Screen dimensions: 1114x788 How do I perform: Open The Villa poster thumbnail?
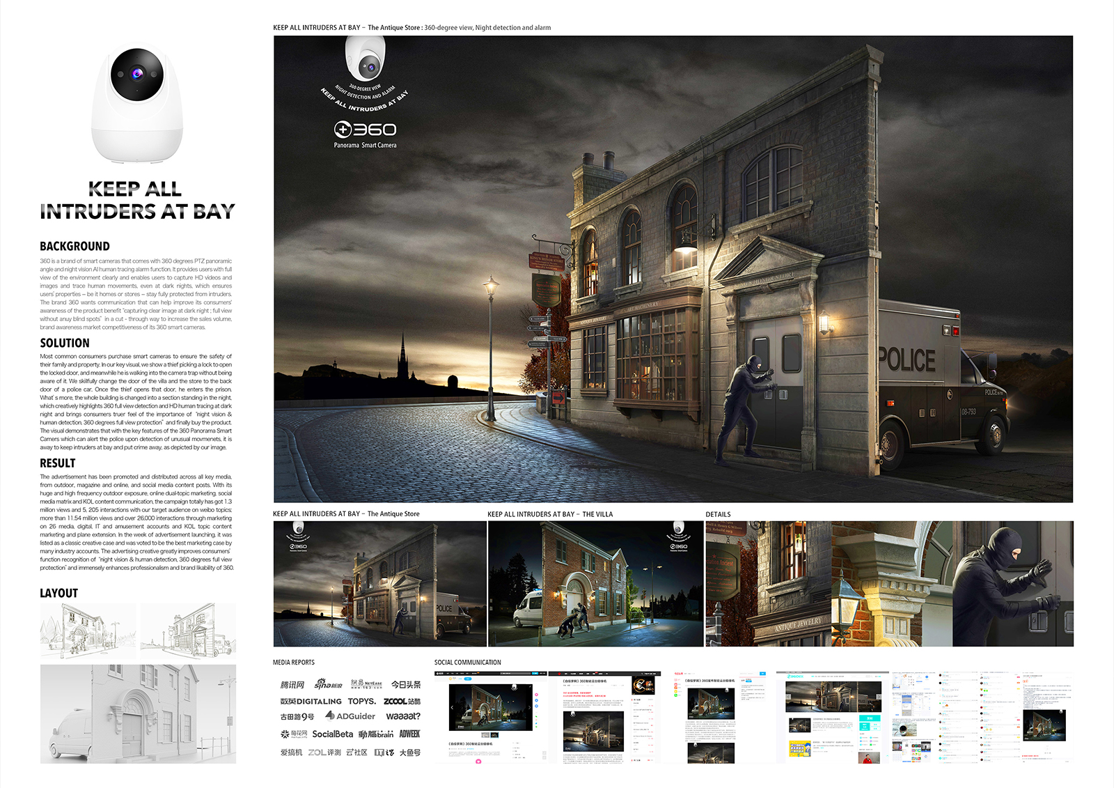595,584
